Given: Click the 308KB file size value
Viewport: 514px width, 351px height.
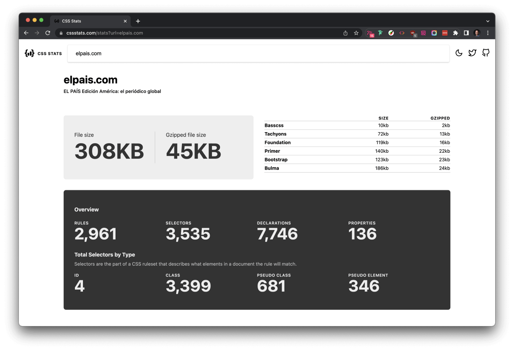Looking at the screenshot, I should 109,151.
